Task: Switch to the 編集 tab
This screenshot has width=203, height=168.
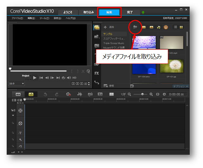Action: [109, 12]
